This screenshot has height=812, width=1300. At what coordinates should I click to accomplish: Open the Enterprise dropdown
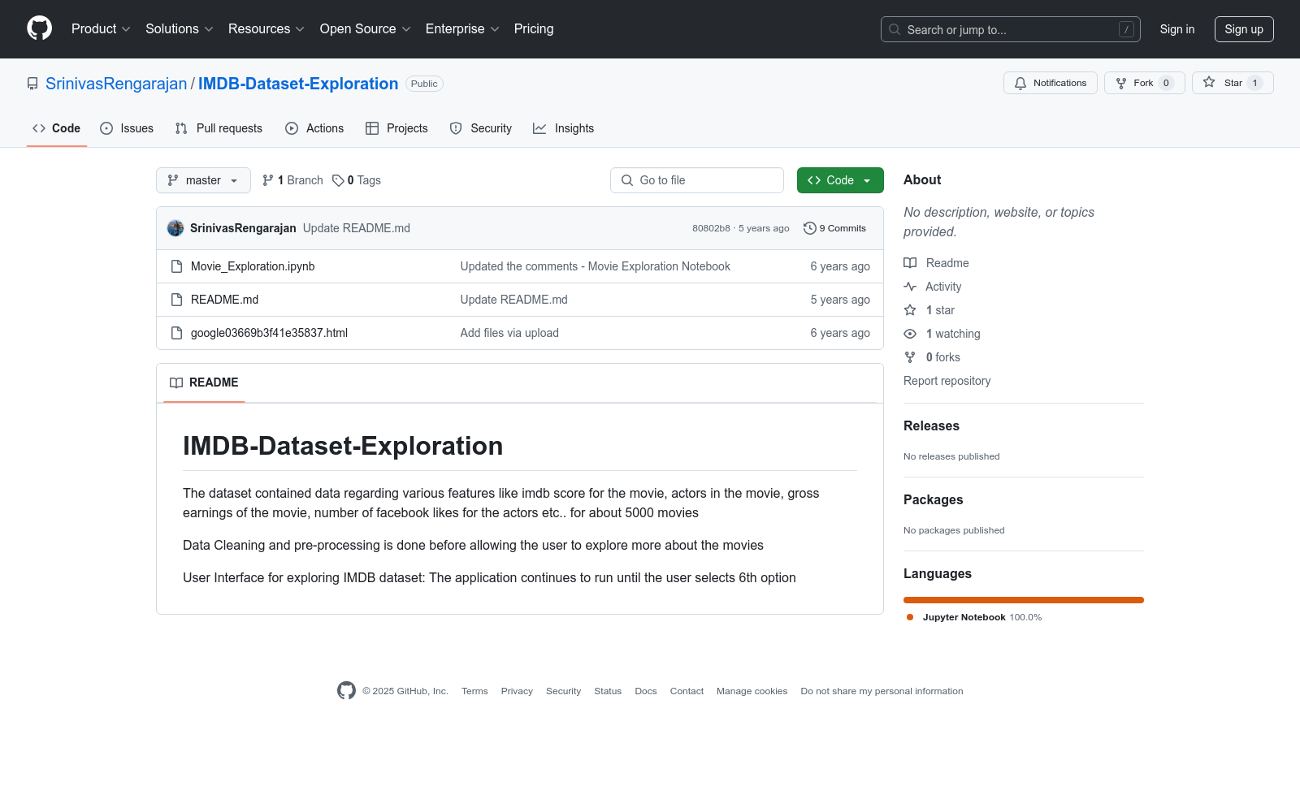pyautogui.click(x=462, y=28)
